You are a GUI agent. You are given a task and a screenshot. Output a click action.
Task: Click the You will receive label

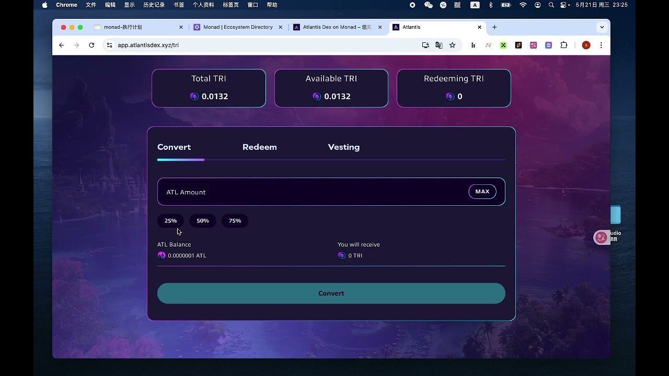pyautogui.click(x=359, y=244)
